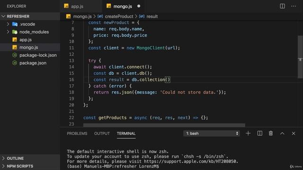
Task: Click the editor horizontal scrollbar
Action: tap(164, 125)
